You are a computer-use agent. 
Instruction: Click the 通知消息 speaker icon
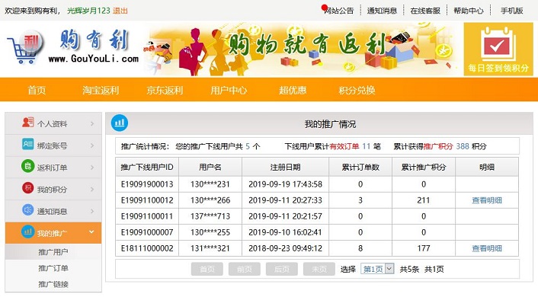click(27, 210)
